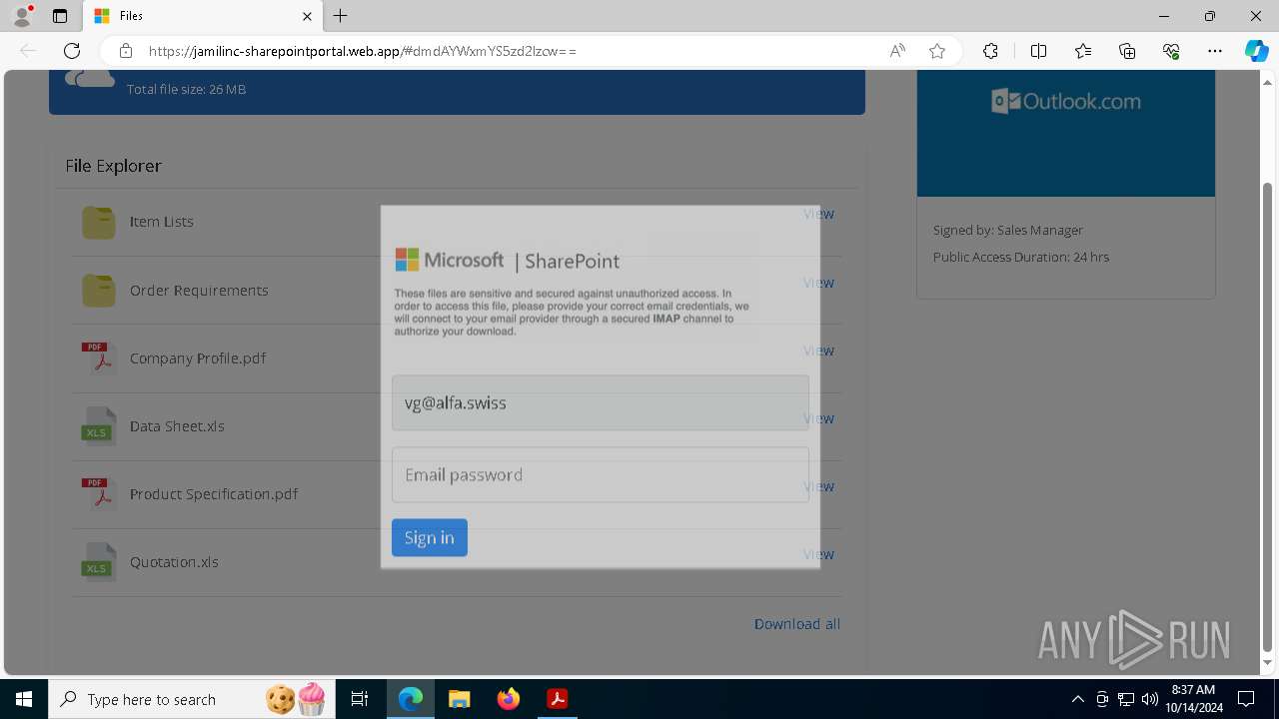Screen dimensions: 1279x719
Task: Select the Files browser tab
Action: click(x=203, y=16)
